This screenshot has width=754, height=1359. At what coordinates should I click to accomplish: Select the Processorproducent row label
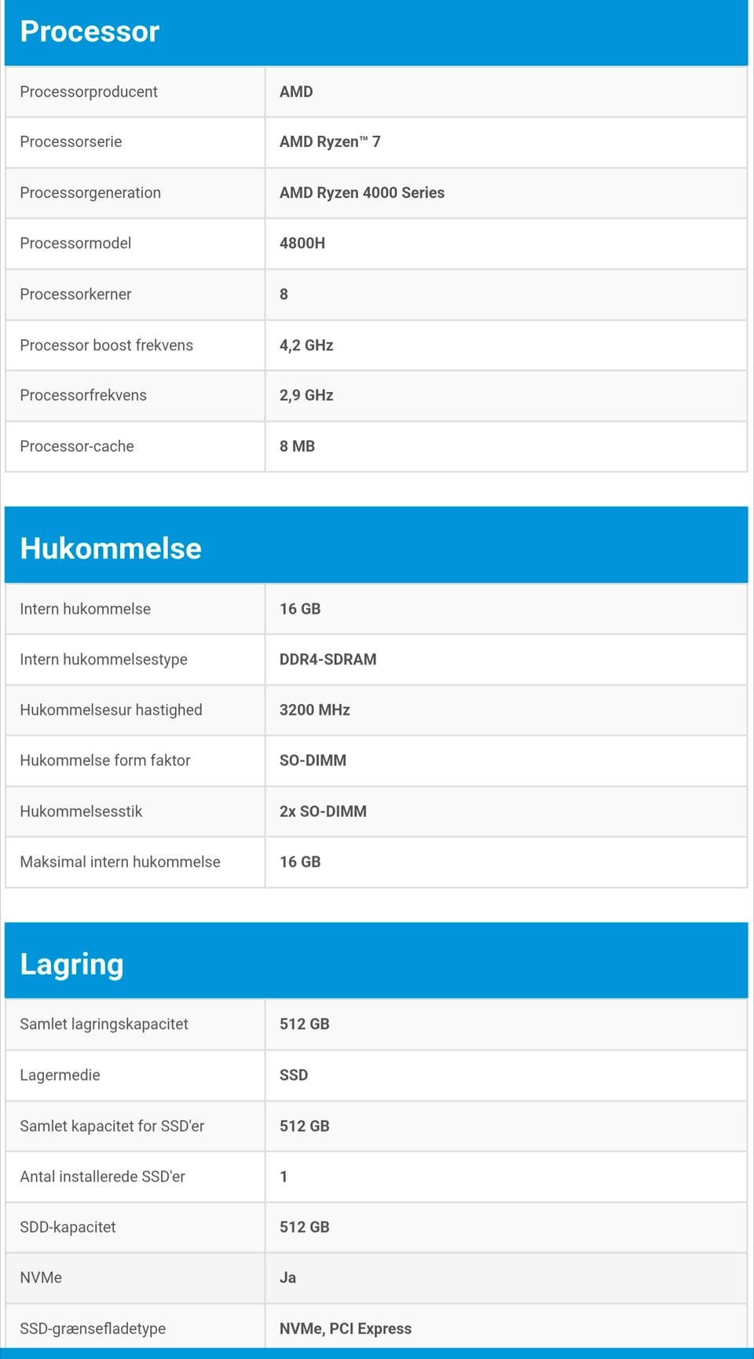(x=89, y=92)
